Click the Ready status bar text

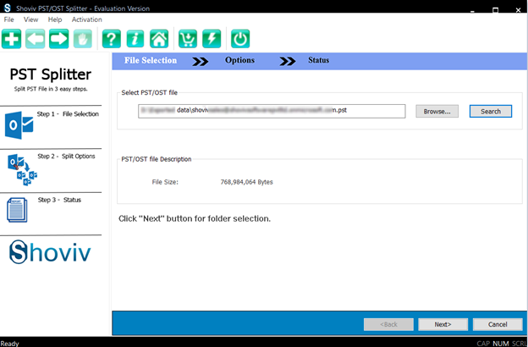click(10, 344)
